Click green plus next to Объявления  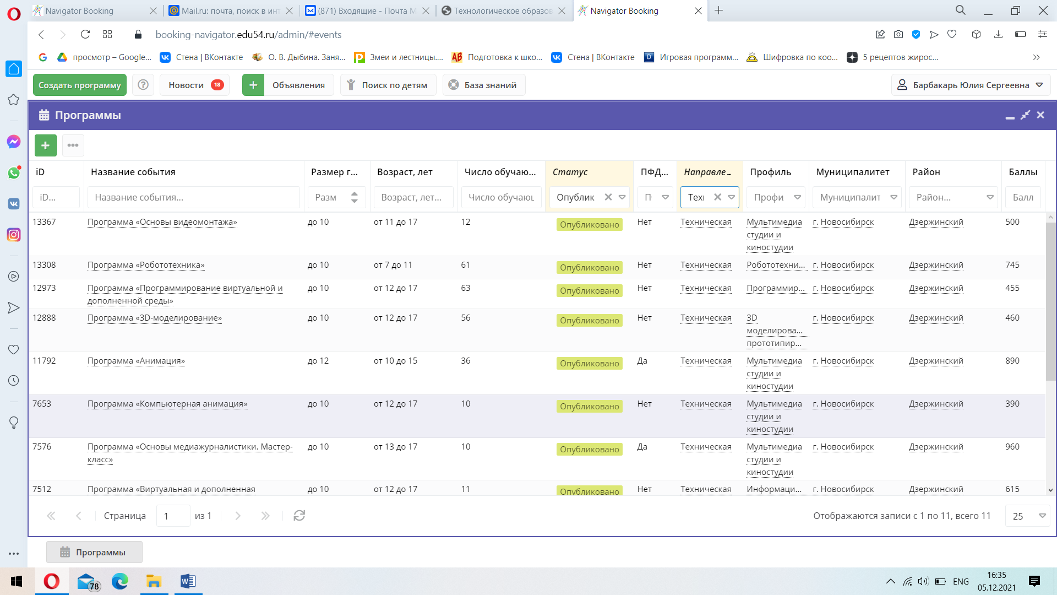coord(253,85)
